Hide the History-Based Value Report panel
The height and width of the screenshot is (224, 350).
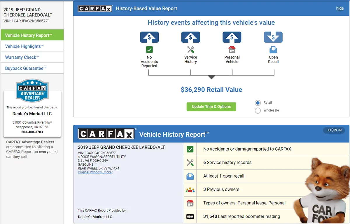pos(340,8)
